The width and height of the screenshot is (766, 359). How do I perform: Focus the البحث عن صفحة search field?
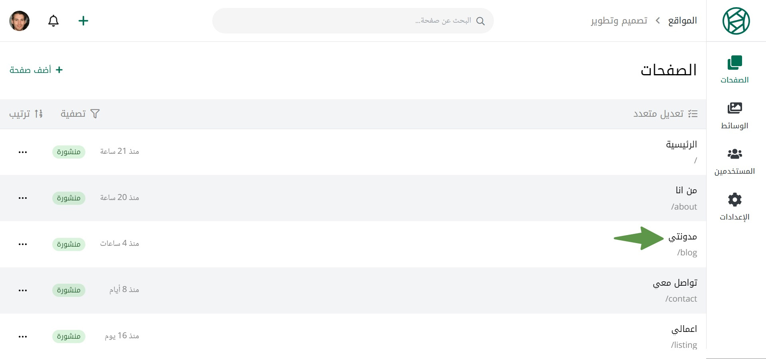353,21
